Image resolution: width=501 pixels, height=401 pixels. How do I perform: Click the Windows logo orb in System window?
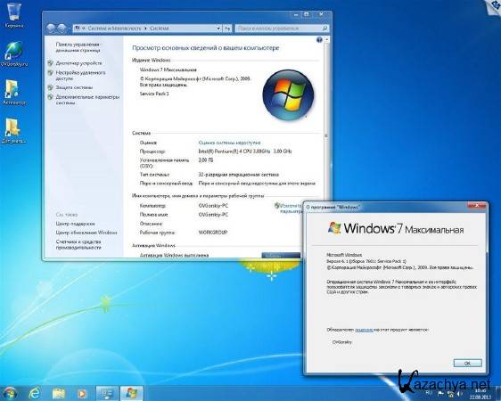(288, 95)
